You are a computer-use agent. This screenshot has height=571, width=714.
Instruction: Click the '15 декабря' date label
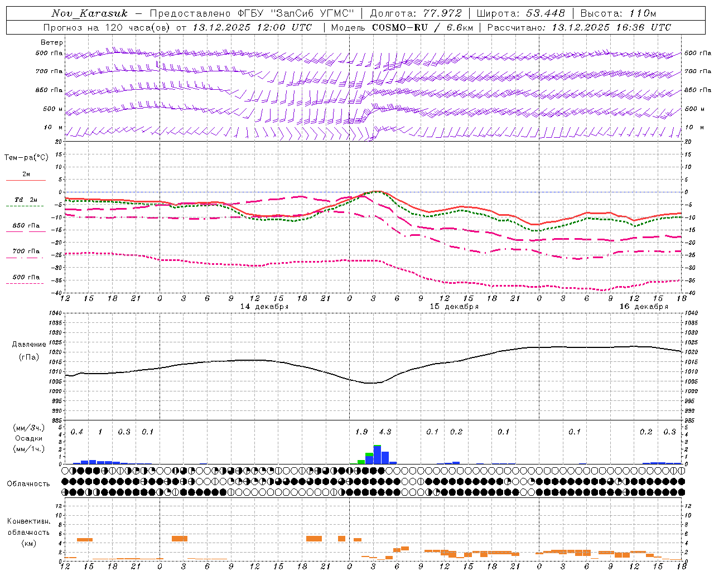[454, 307]
